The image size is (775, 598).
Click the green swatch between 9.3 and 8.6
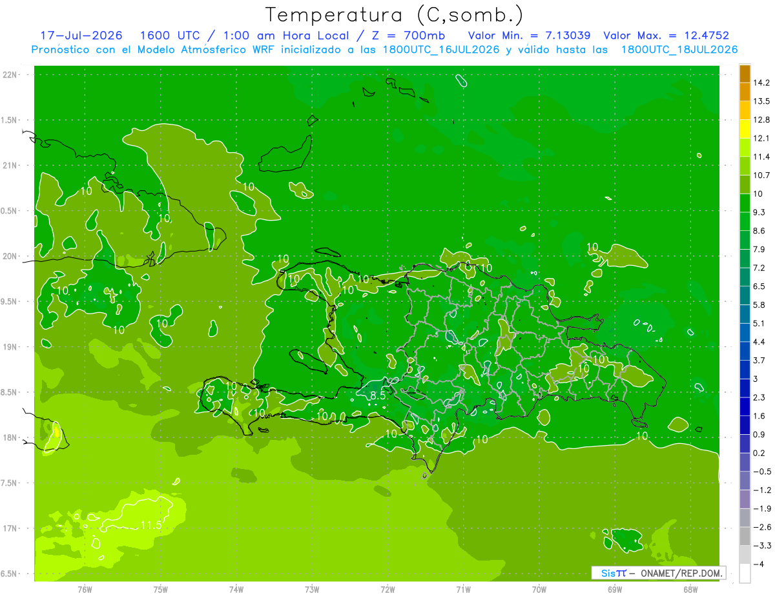click(745, 221)
